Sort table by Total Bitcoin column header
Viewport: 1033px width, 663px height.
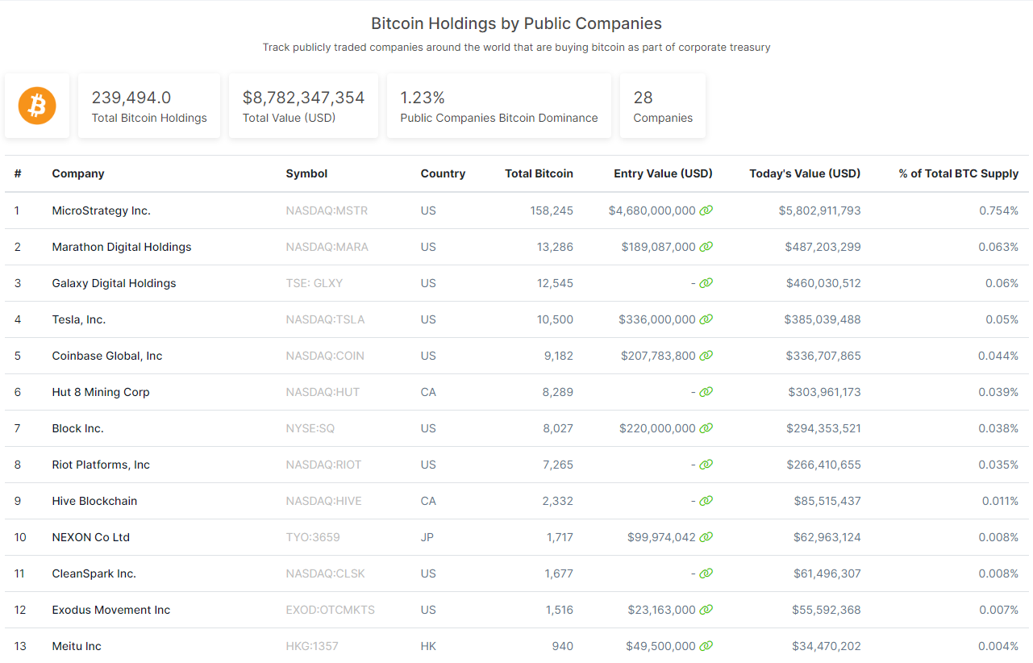(x=539, y=173)
